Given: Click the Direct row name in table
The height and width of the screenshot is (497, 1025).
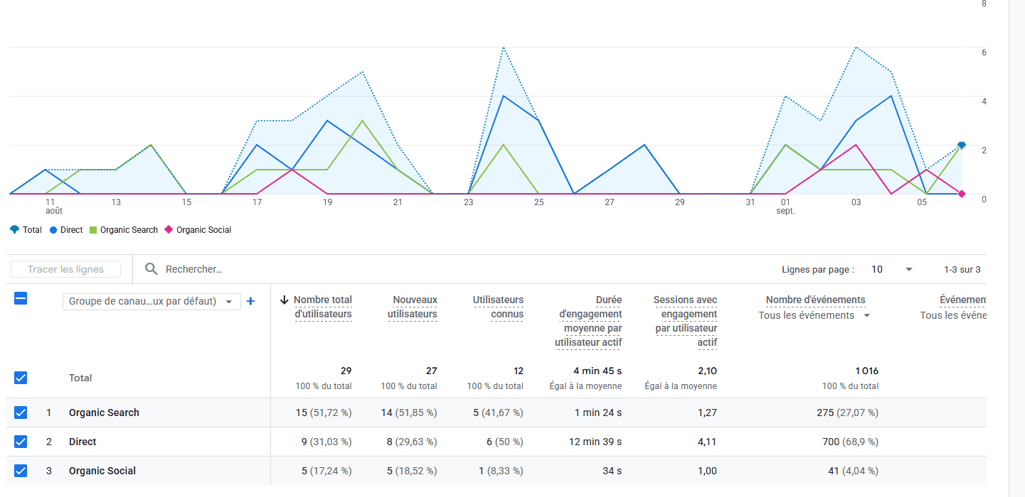Looking at the screenshot, I should pos(83,442).
